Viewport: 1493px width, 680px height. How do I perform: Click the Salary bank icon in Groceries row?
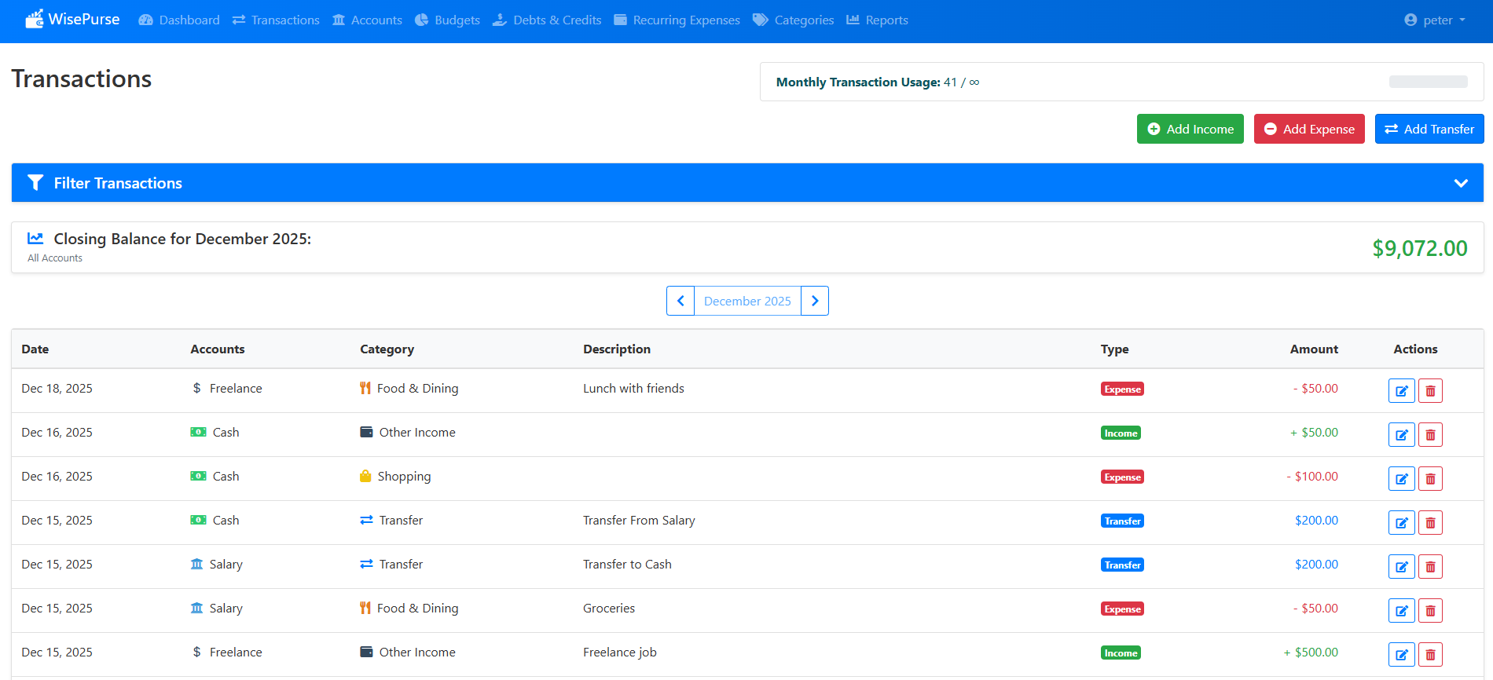[x=196, y=608]
